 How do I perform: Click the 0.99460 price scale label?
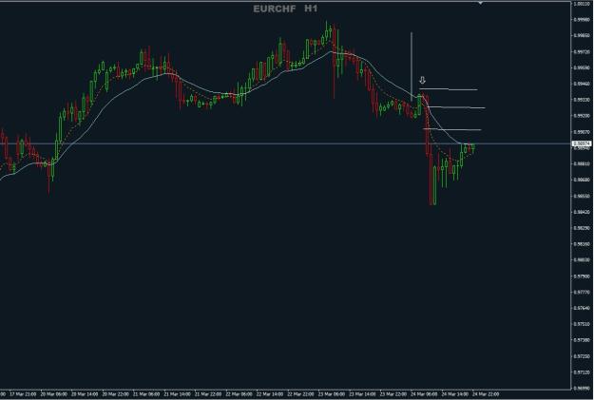click(583, 84)
